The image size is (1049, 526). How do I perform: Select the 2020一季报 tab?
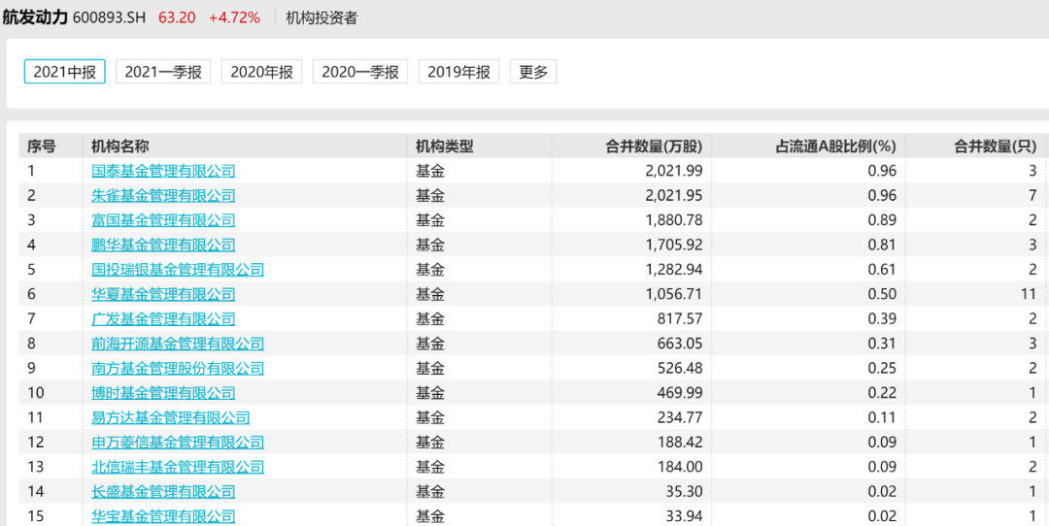(360, 72)
